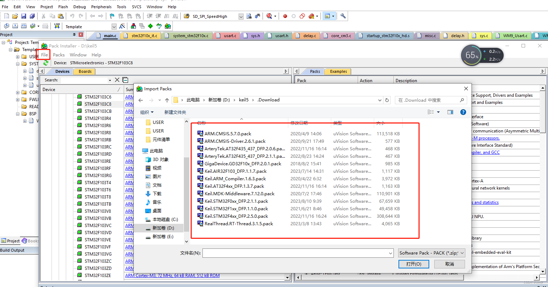
Task: Click the 新建文件夹 new folder button
Action: click(175, 112)
